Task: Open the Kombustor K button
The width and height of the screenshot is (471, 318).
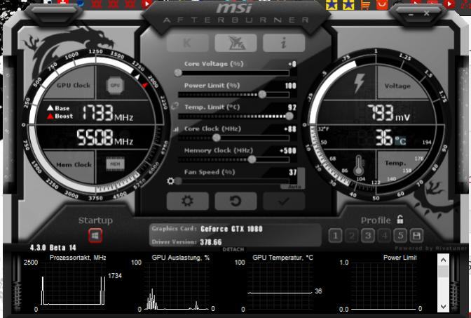Action: [x=187, y=43]
